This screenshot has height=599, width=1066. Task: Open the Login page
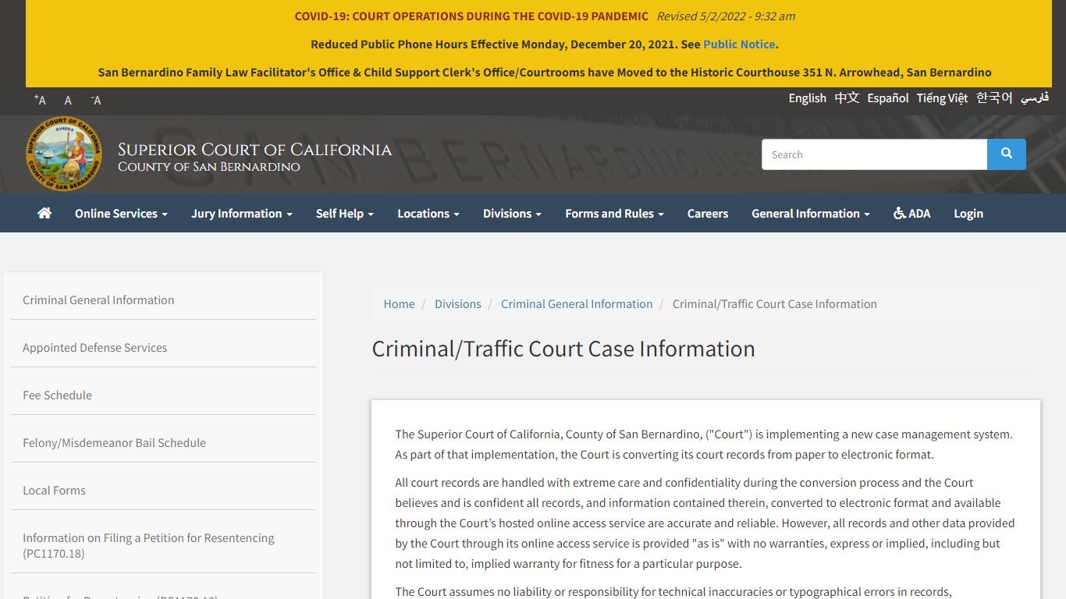tap(968, 213)
